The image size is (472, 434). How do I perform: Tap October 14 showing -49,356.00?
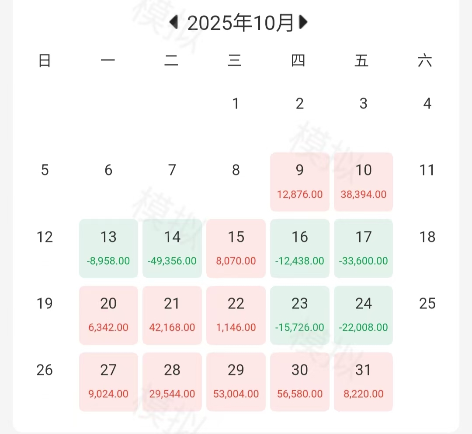coord(172,248)
